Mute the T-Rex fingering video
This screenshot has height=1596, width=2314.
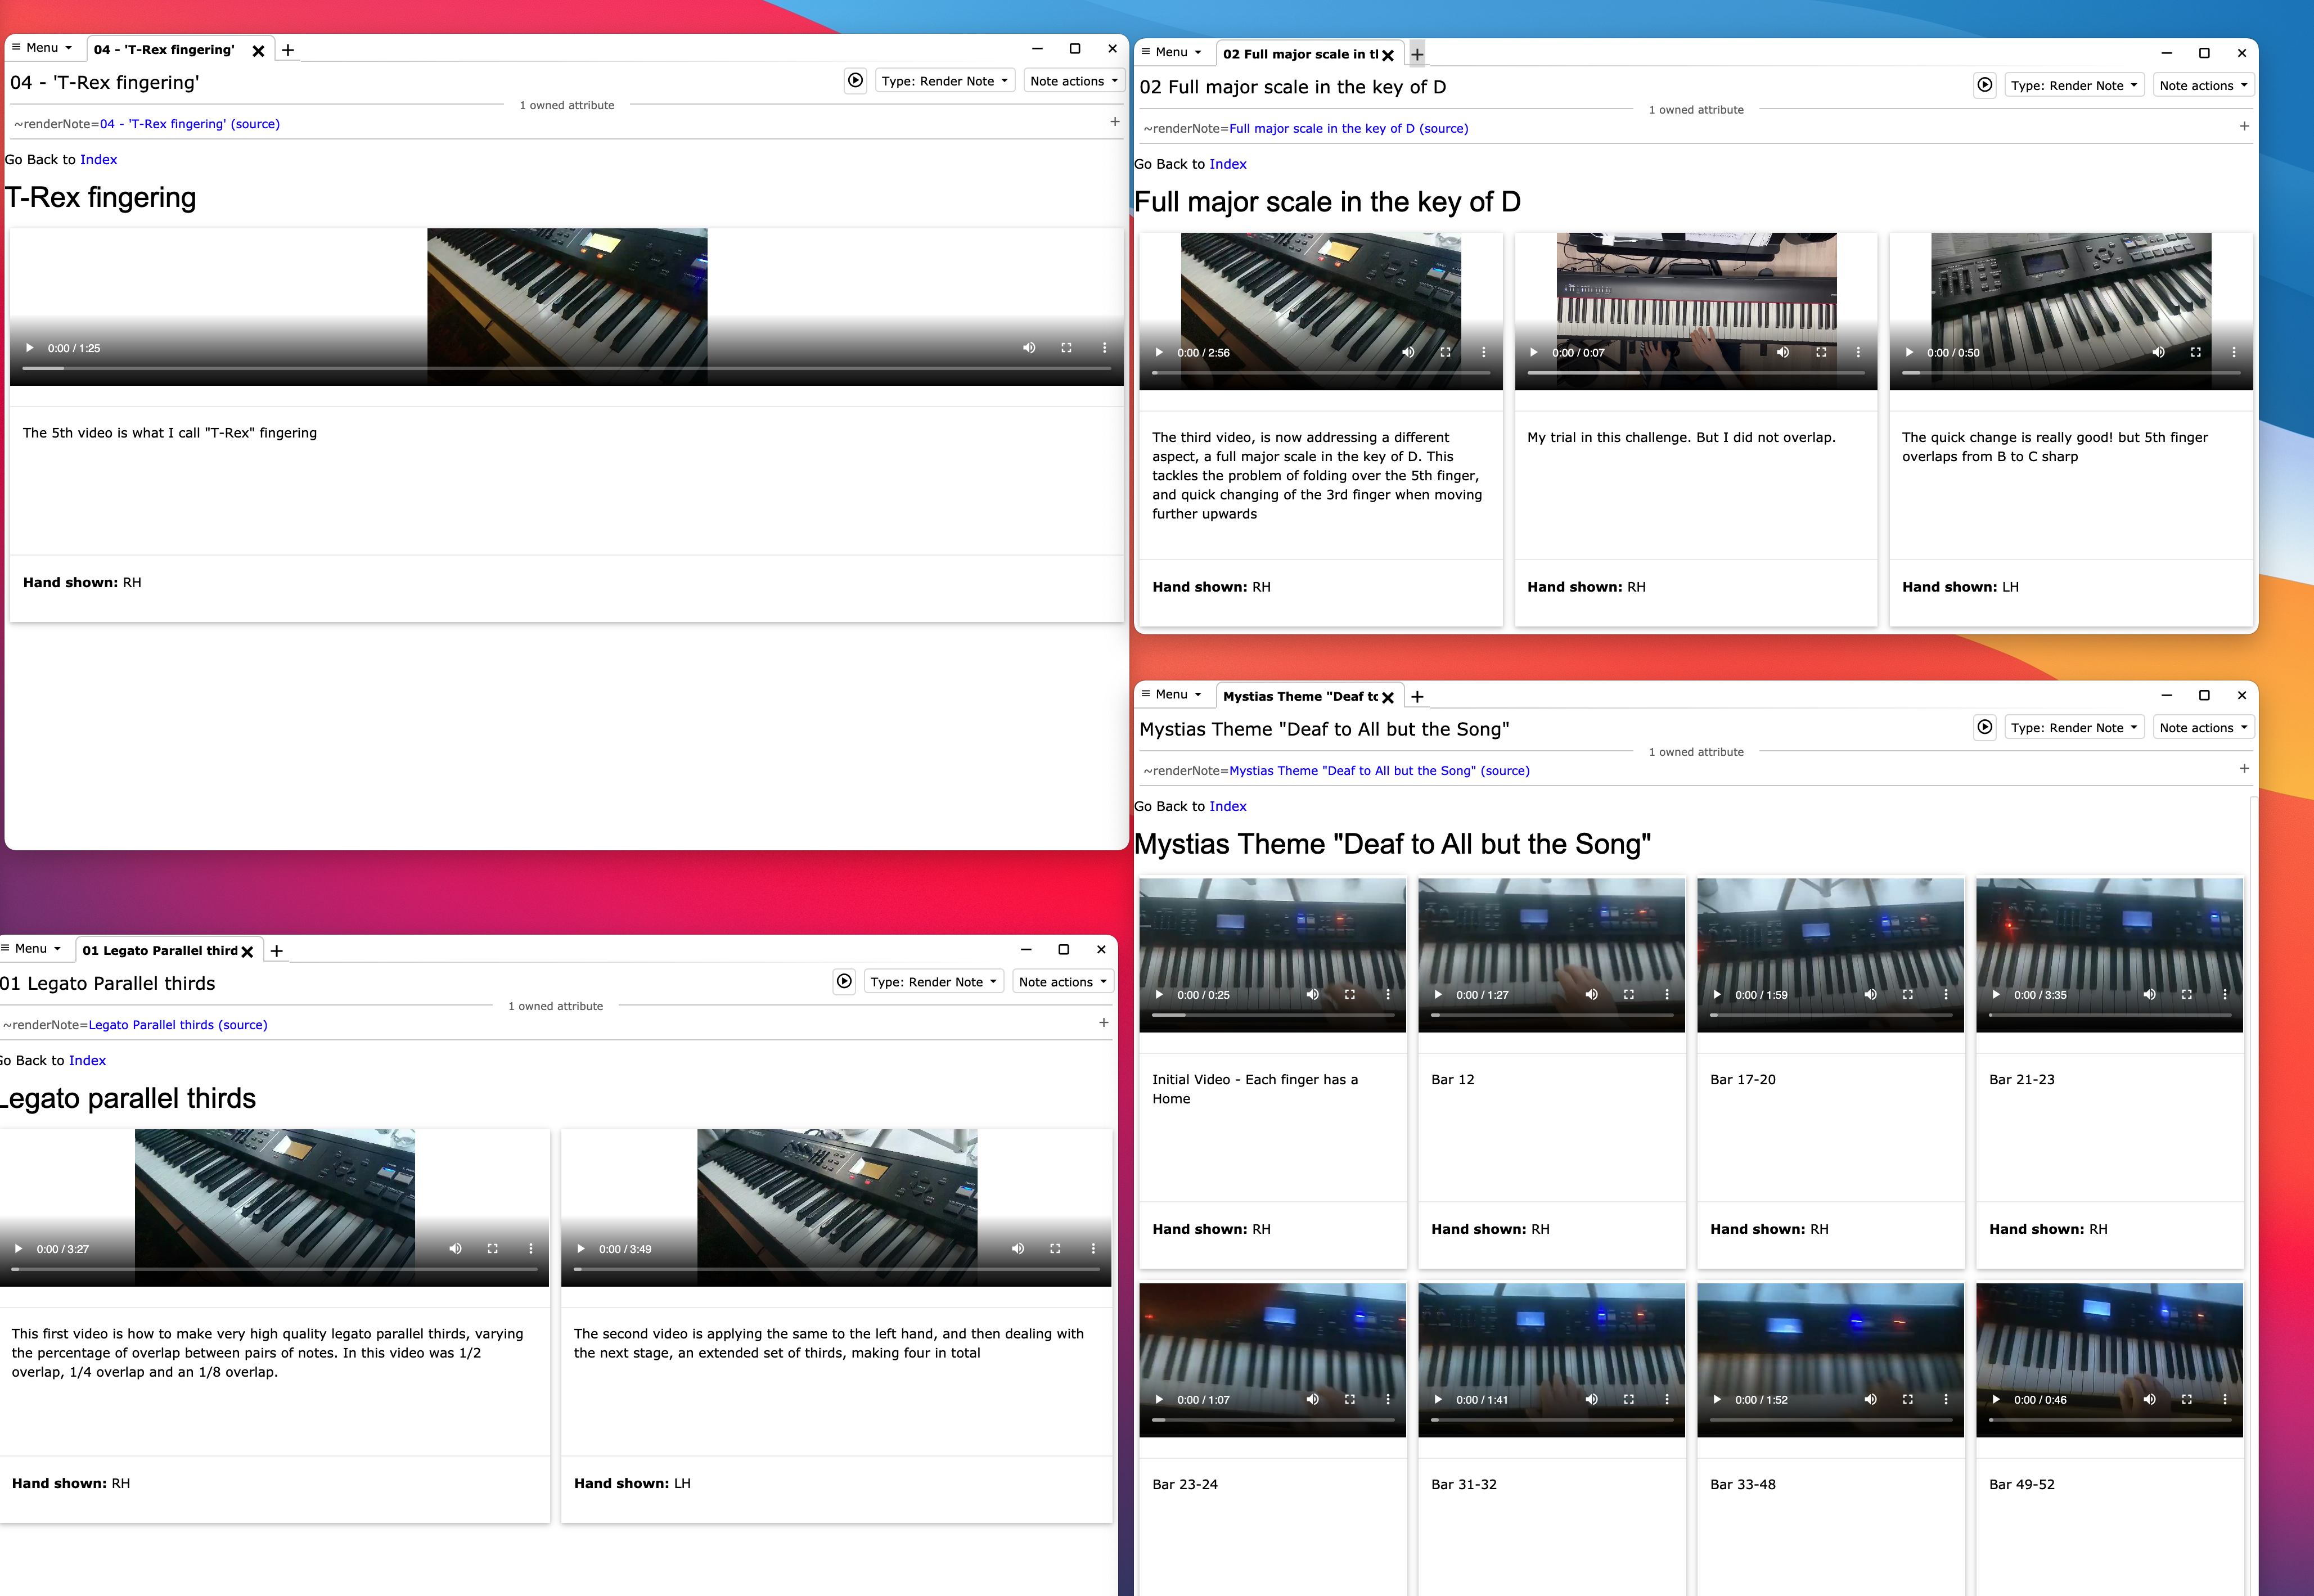1028,348
